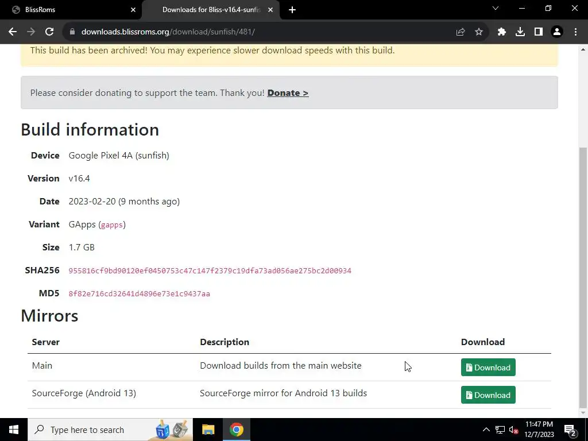588x441 pixels.
Task: Select the MD5 hash value
Action: 139,293
